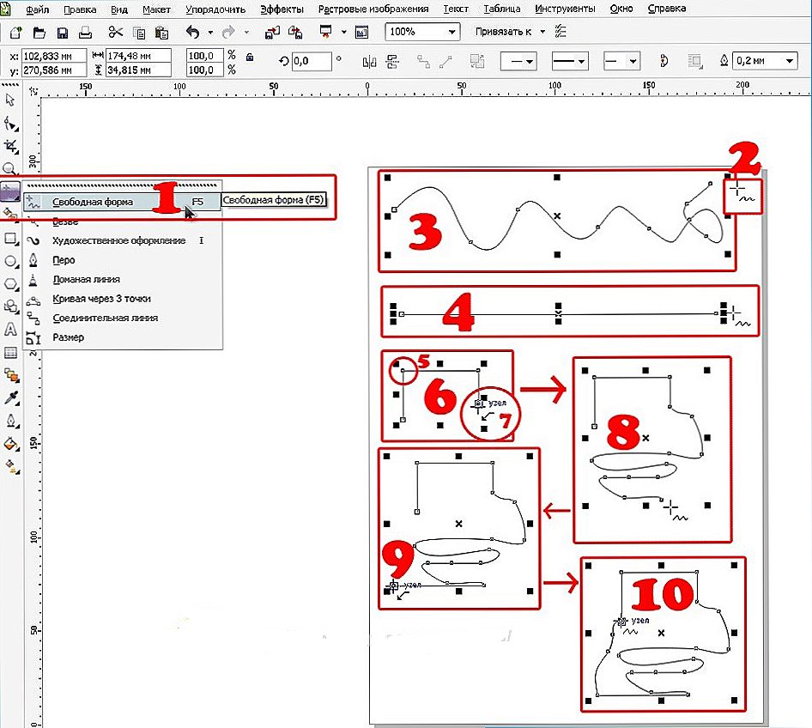Screen dimensions: 812x728
Task: Select the Polygon tool
Action: [10, 284]
